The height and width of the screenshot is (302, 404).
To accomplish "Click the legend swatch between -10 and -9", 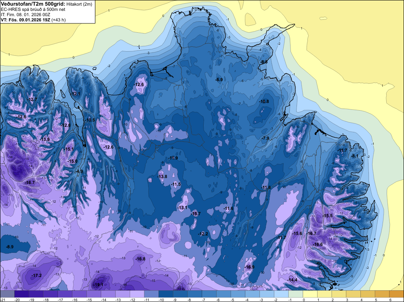I will click(166, 294).
